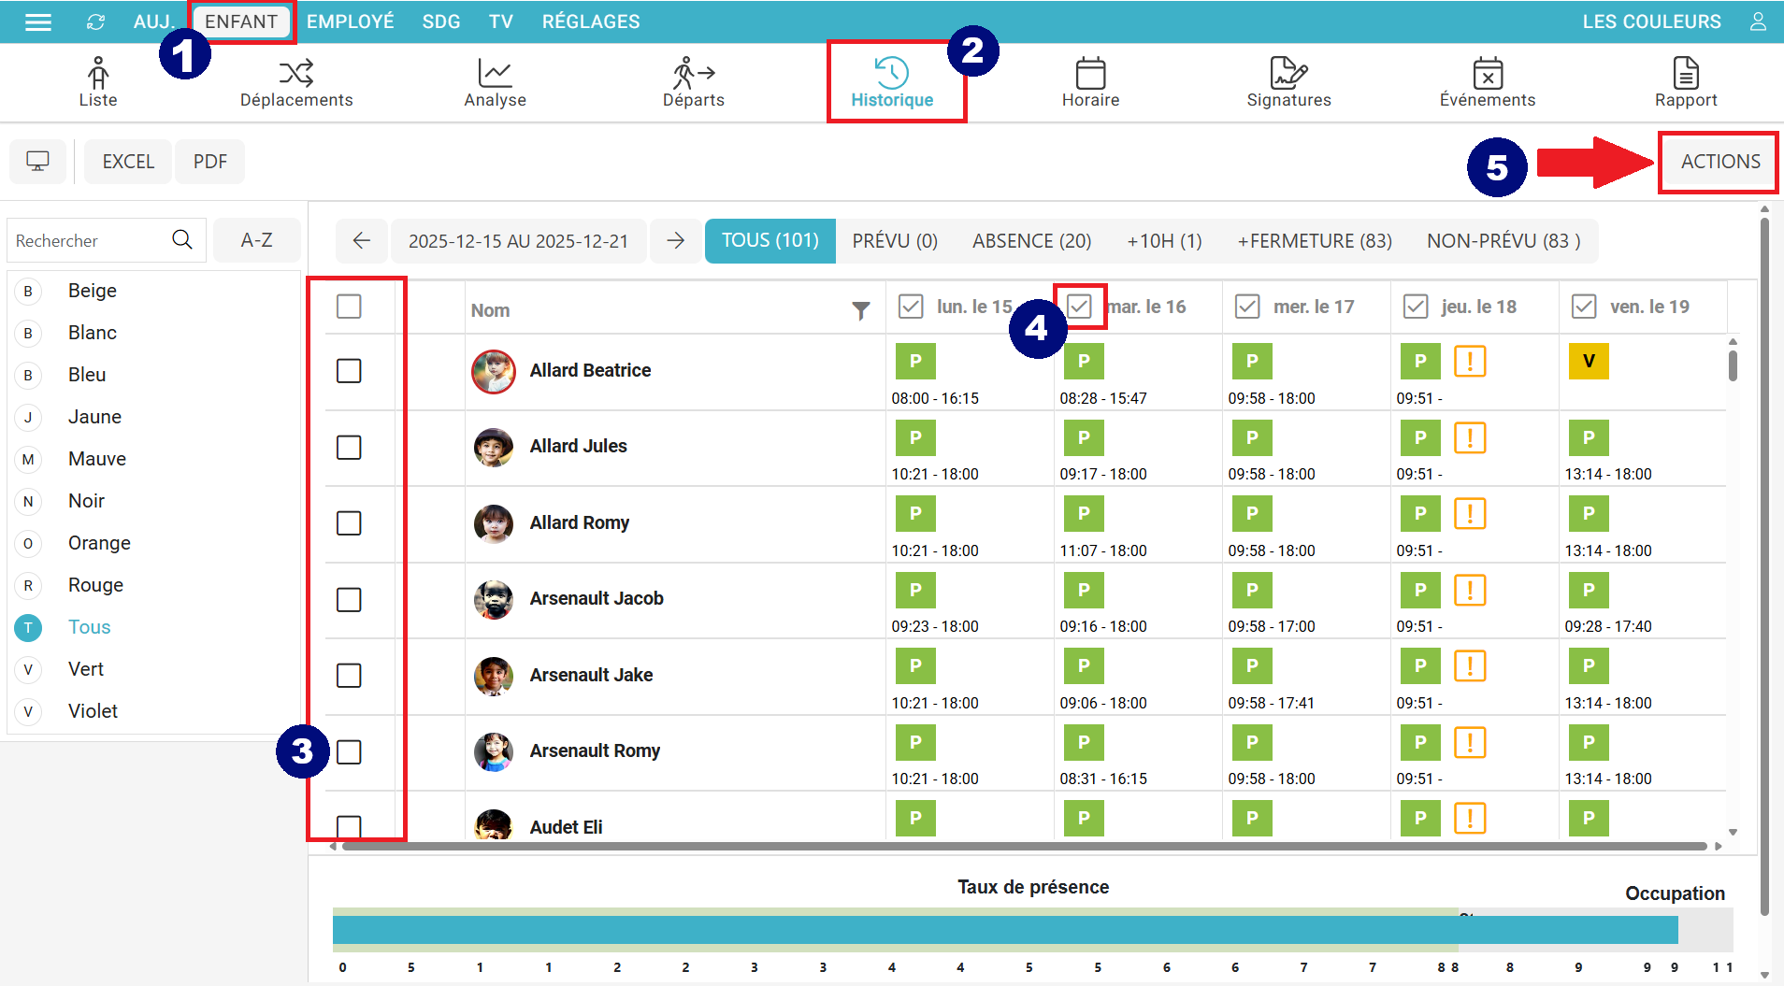Go to next week with right arrow
Image resolution: width=1784 pixels, height=986 pixels.
[x=675, y=241]
